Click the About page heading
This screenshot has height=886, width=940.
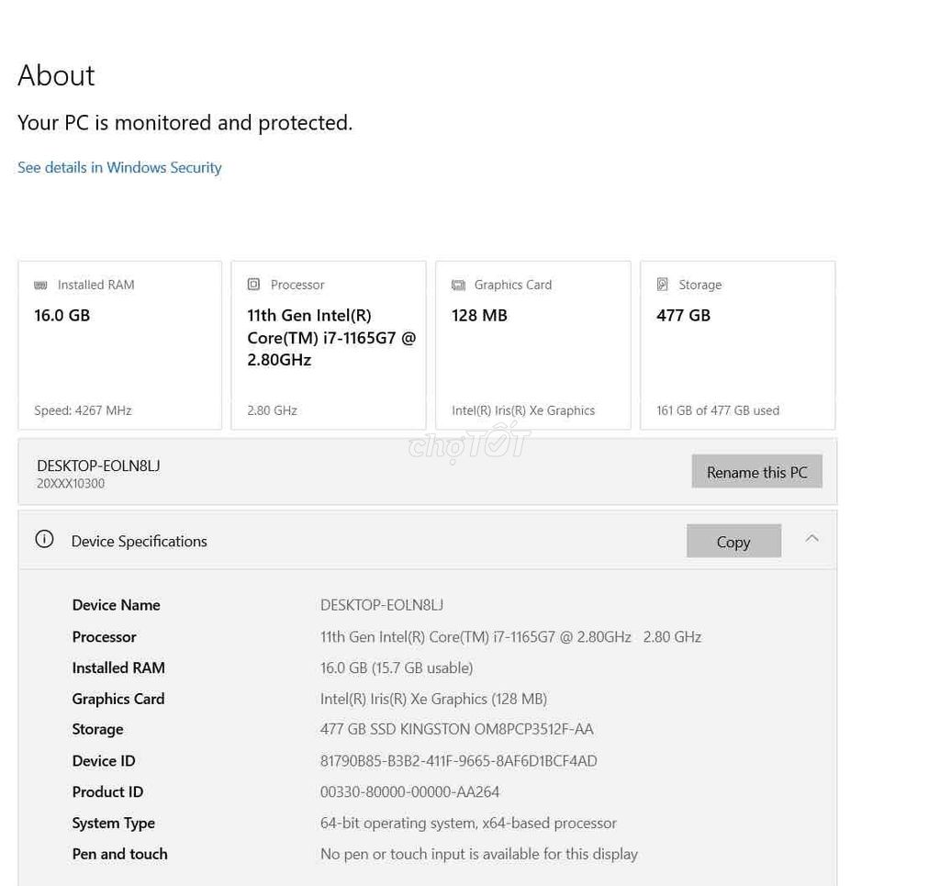(x=56, y=75)
